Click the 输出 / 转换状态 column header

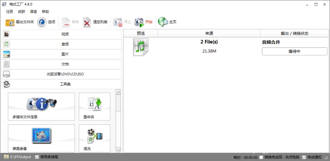coord(295,33)
